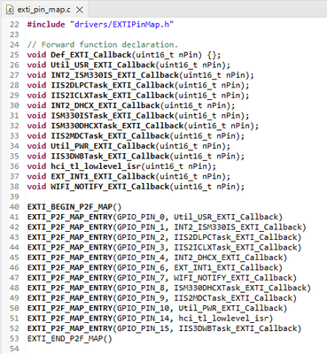Click the GPIO_PIN_1 map entry line
The width and height of the screenshot is (327, 354).
(167, 227)
